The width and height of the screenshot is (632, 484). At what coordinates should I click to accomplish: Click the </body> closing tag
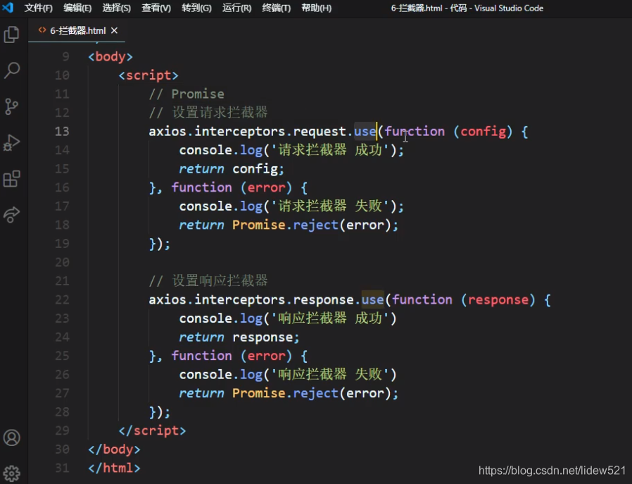click(x=114, y=449)
